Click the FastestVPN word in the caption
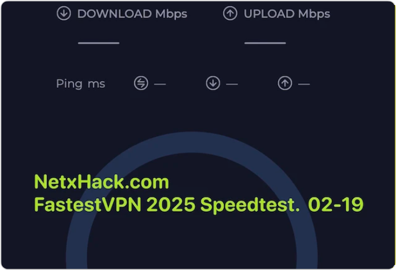This screenshot has height=270, width=396. click(x=88, y=204)
